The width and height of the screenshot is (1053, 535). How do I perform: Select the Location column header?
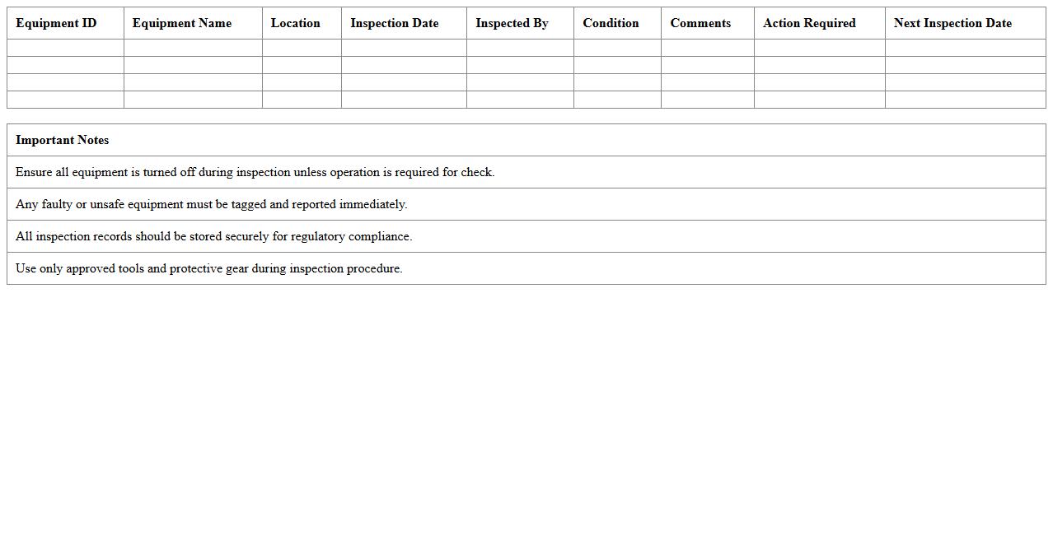295,23
